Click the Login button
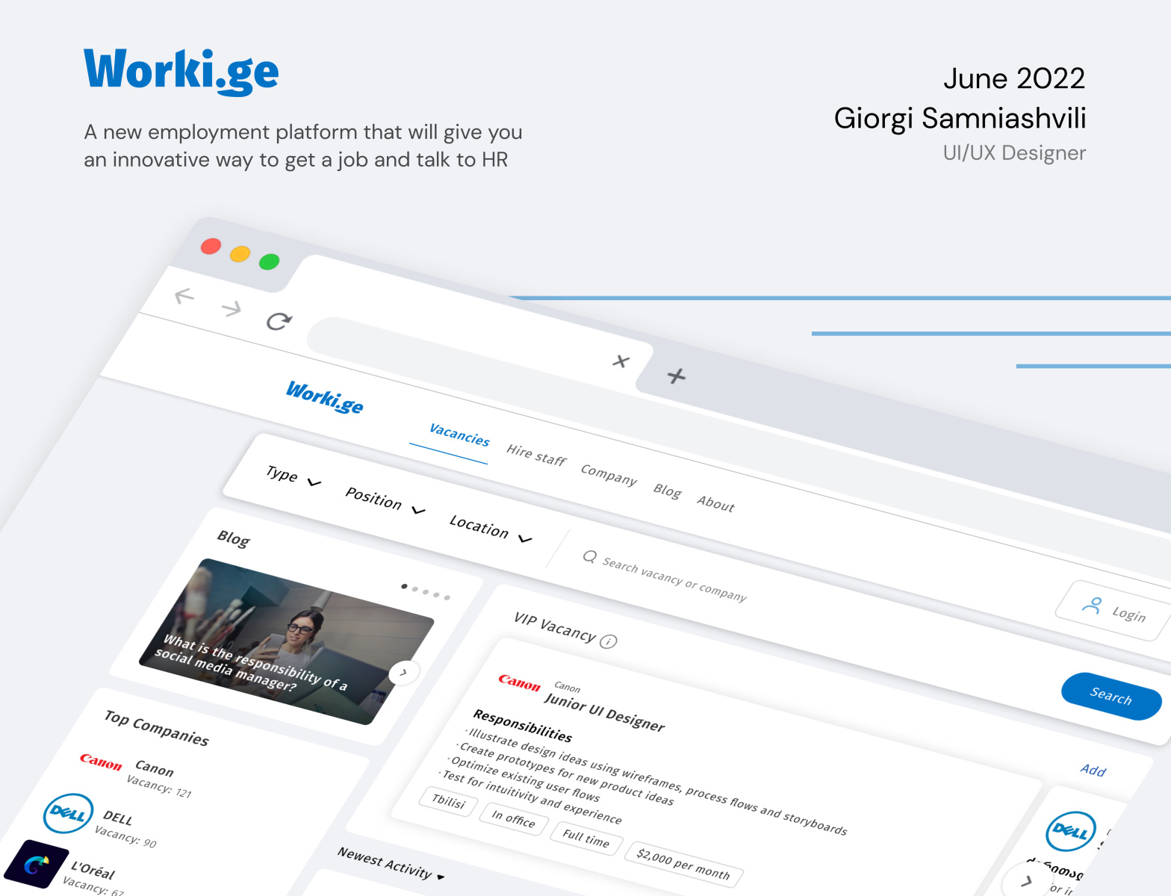The width and height of the screenshot is (1171, 896). [1113, 610]
